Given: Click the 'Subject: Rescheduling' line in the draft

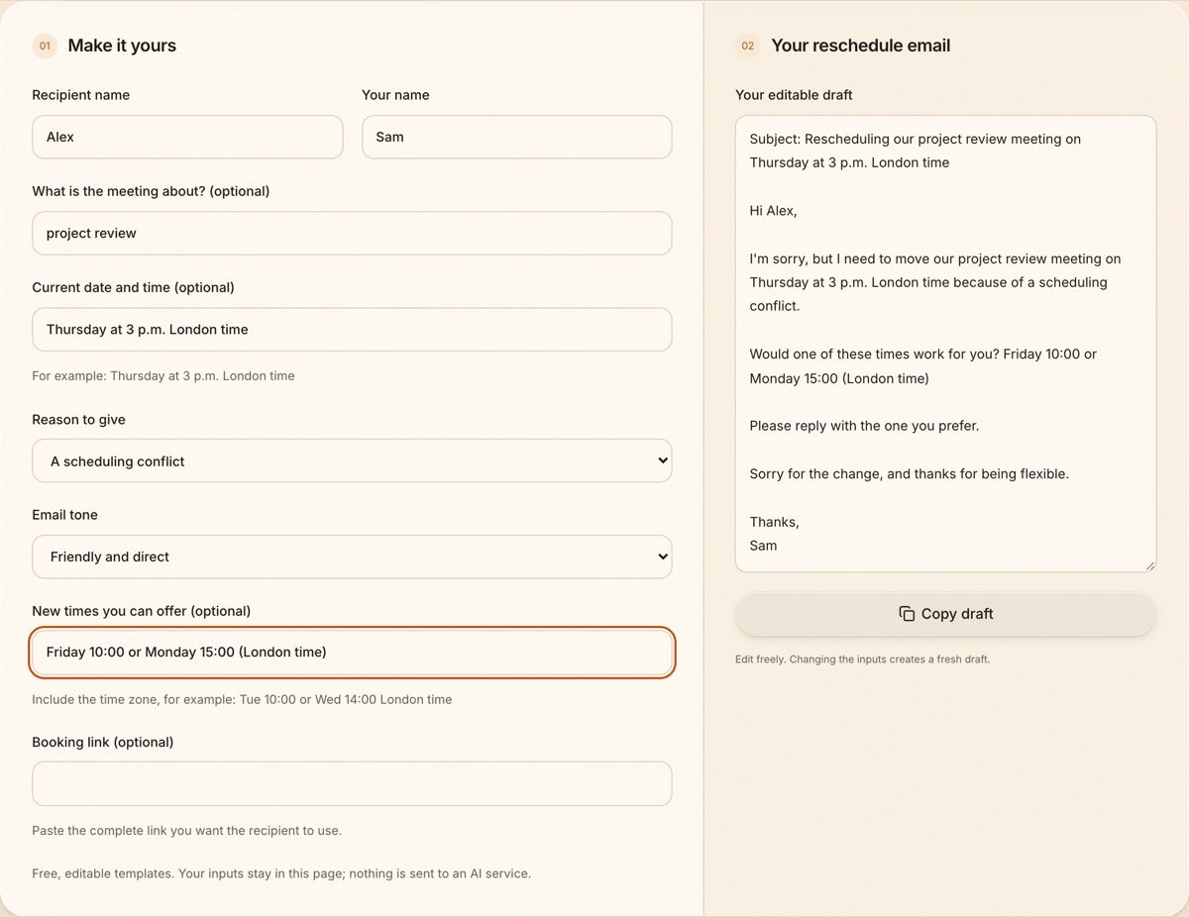Looking at the screenshot, I should coord(915,151).
